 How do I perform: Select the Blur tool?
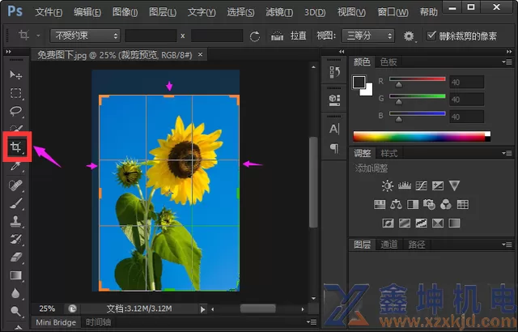[x=16, y=293]
